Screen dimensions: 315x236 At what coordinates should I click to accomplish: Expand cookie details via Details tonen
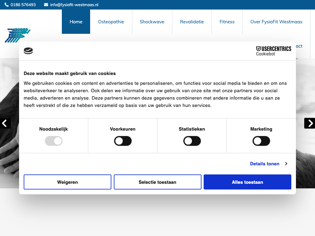pos(265,164)
